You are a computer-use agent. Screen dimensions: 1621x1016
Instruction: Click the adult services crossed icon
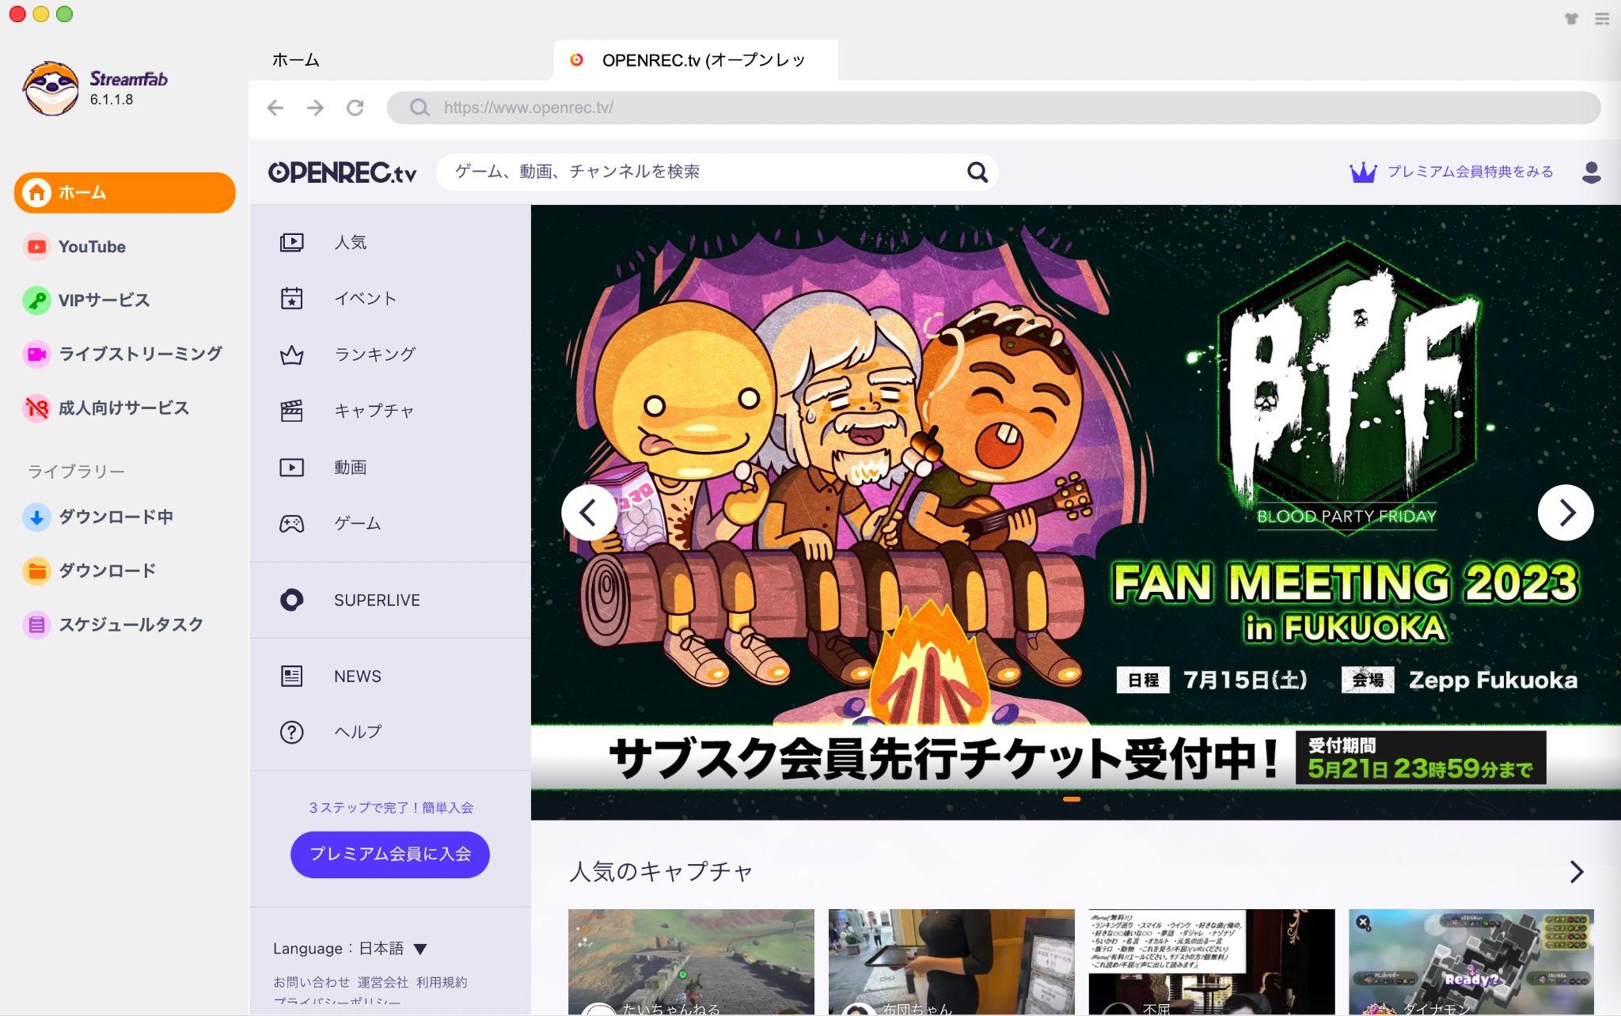(x=36, y=408)
